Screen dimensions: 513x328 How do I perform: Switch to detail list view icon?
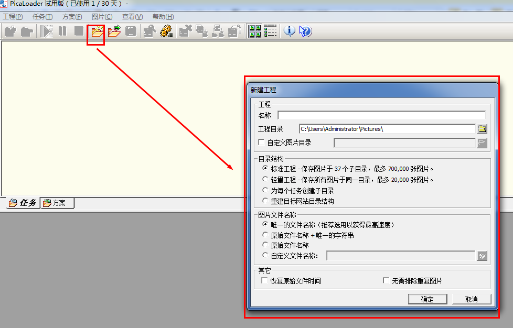coord(270,31)
